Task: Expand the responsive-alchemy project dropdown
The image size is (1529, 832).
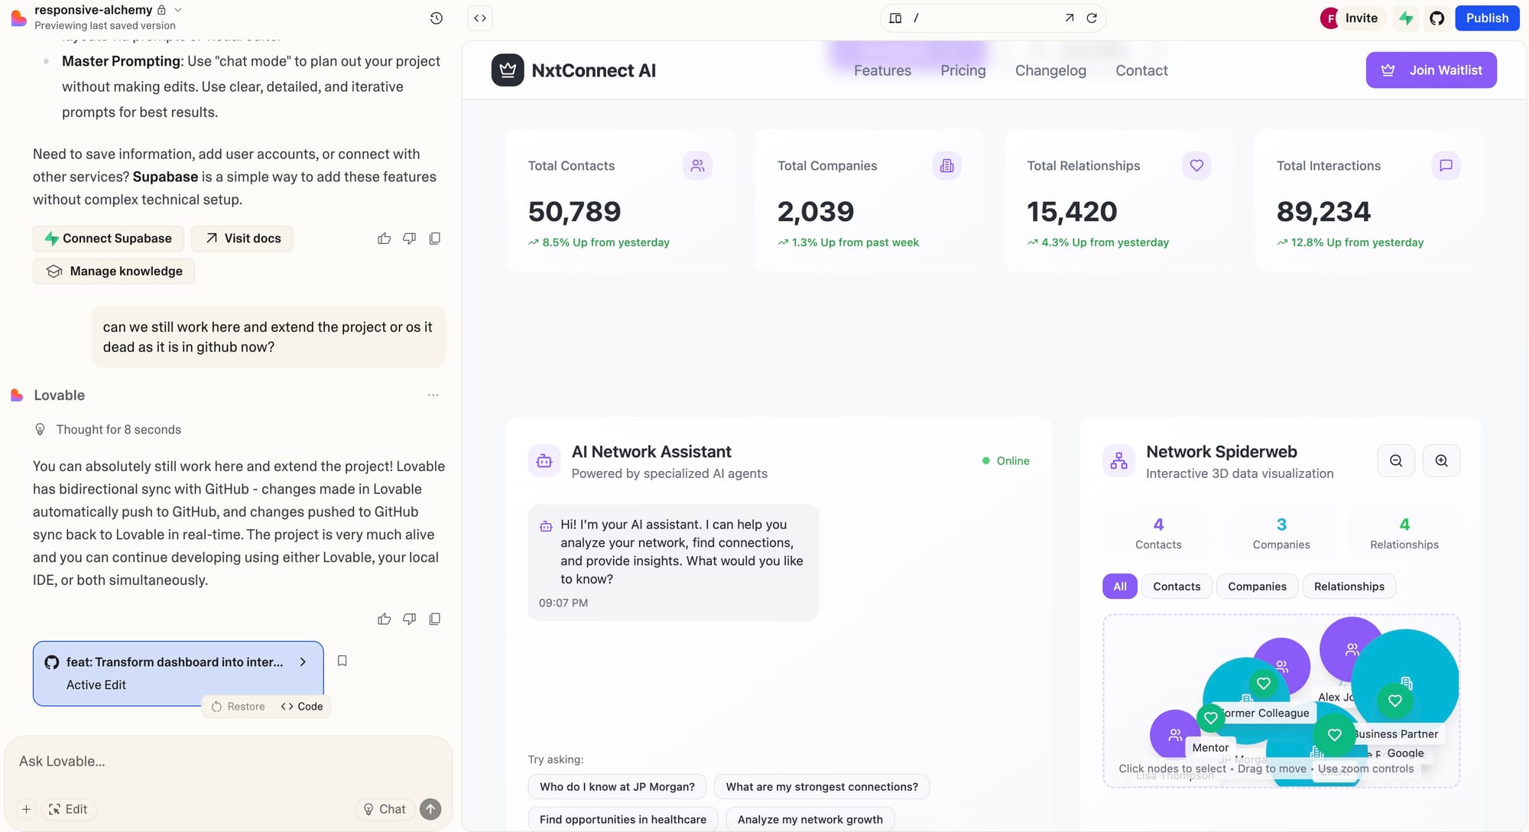Action: pos(177,9)
